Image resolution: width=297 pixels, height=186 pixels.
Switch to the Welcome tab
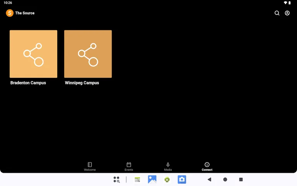(x=90, y=167)
